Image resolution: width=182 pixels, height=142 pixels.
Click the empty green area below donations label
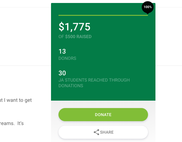103,94
